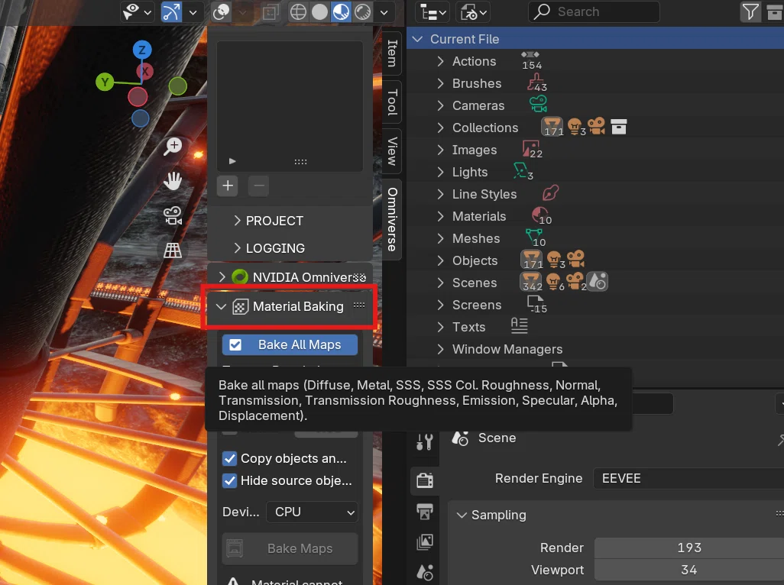Open the Render properties tab icon
Viewport: 784px width, 585px height.
click(x=425, y=480)
